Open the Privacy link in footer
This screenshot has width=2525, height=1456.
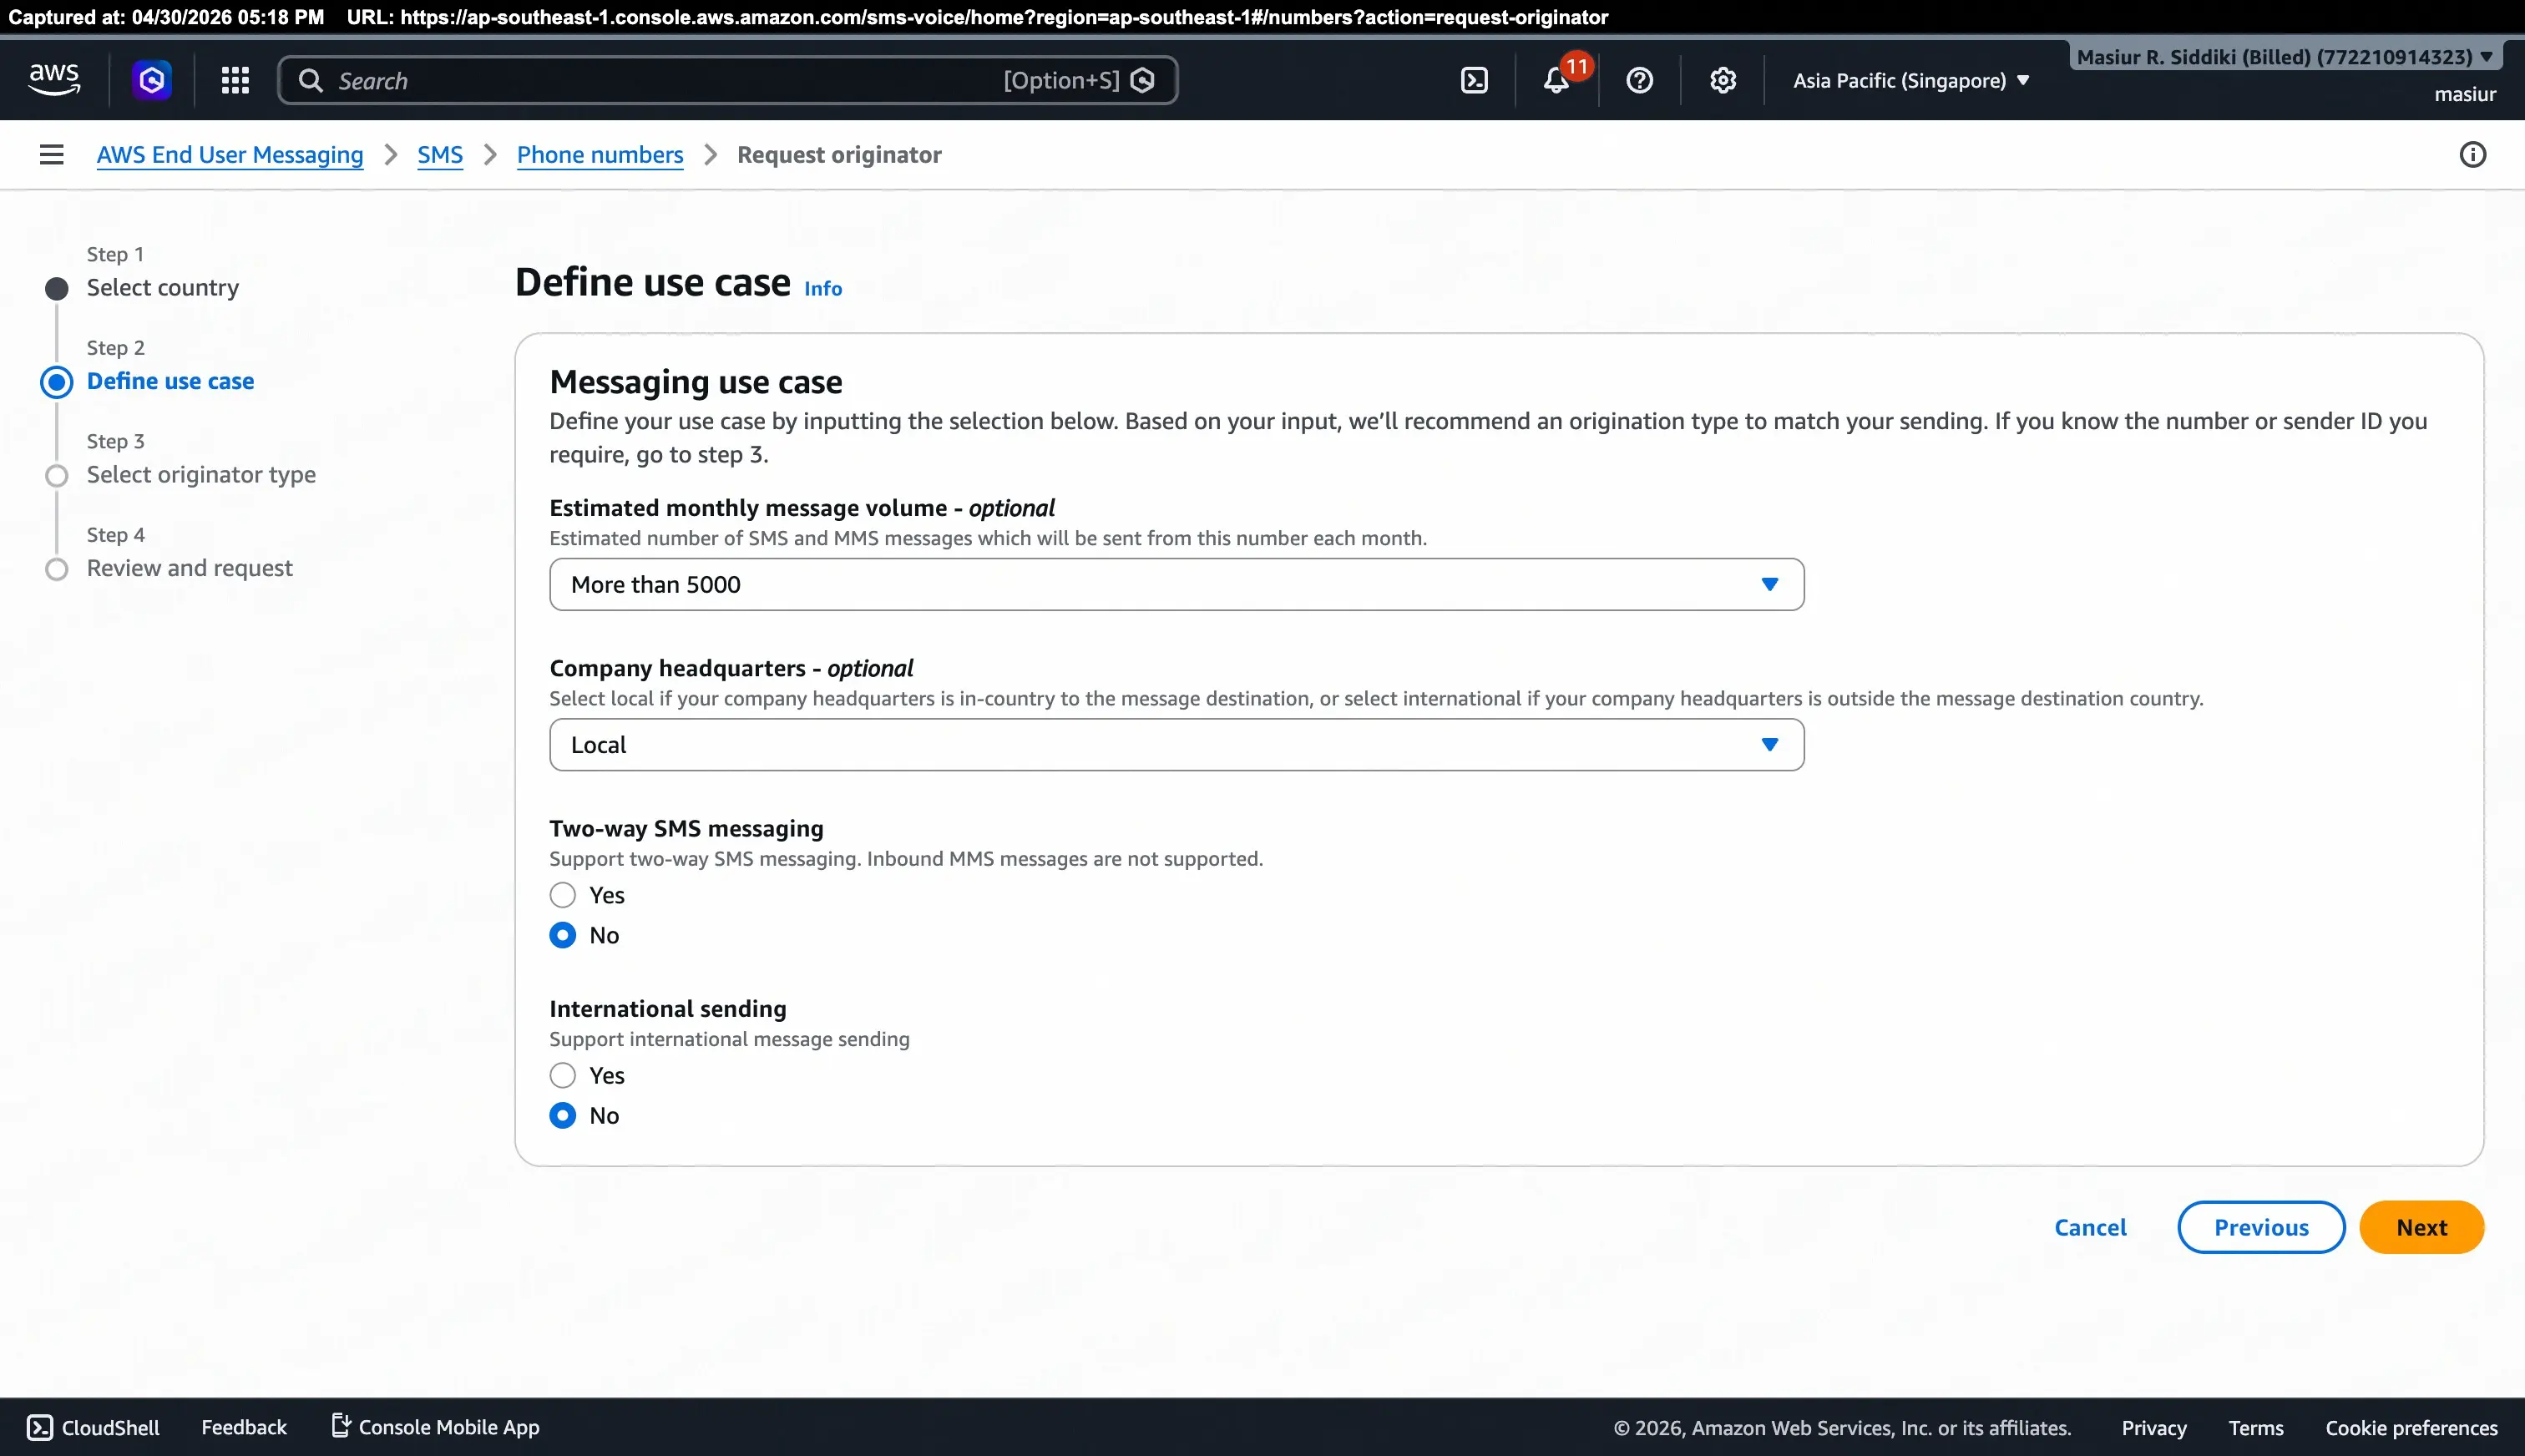pos(2154,1428)
